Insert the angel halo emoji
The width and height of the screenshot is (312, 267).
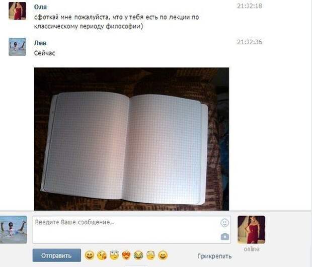(114, 255)
